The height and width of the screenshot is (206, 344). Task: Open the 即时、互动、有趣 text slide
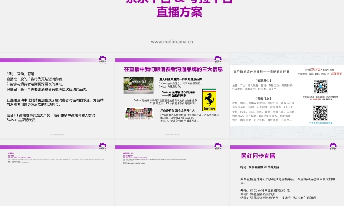(x=57, y=96)
